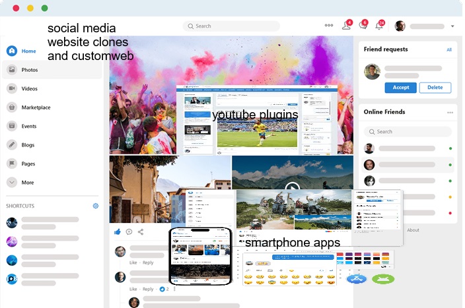The width and height of the screenshot is (465, 308).
Task: Open Online Friends options ellipsis
Action: click(450, 112)
